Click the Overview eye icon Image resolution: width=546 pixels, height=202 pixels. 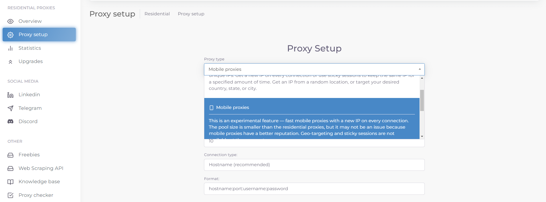click(10, 21)
